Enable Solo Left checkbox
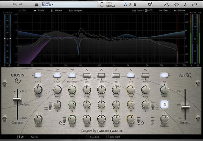 (x=93, y=137)
